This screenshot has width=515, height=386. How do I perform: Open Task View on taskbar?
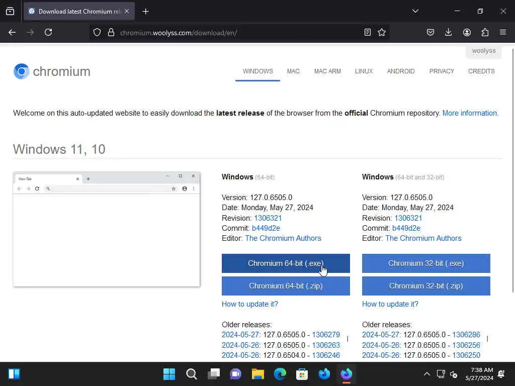click(213, 374)
